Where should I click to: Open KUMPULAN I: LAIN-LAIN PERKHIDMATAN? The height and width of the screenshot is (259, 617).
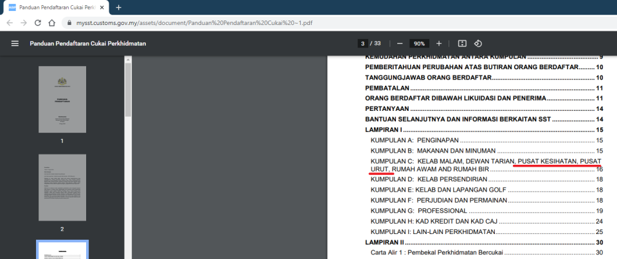[x=487, y=231]
